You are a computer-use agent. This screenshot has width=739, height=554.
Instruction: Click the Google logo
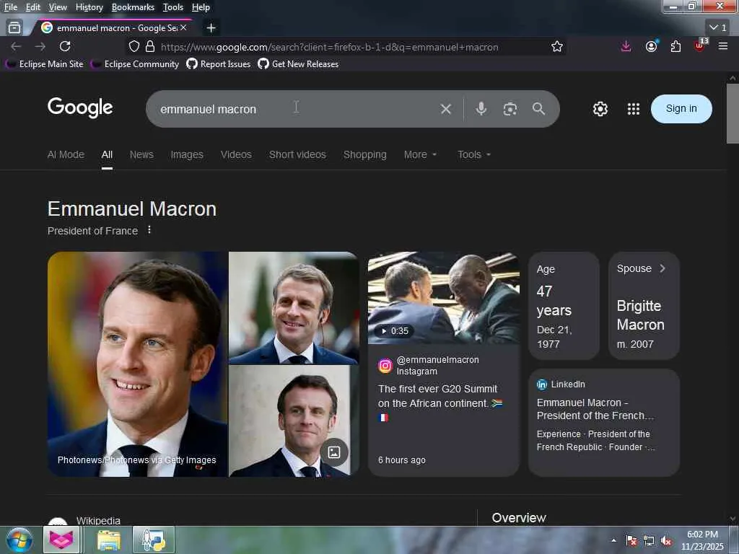[80, 108]
